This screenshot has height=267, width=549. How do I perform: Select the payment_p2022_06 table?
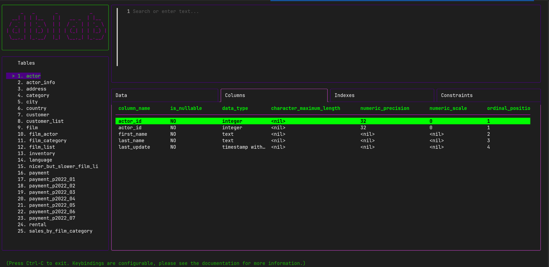tap(46, 212)
